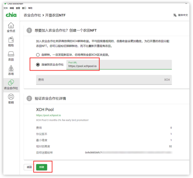Click the 返回 back button
193x178 pixels.
point(29,167)
